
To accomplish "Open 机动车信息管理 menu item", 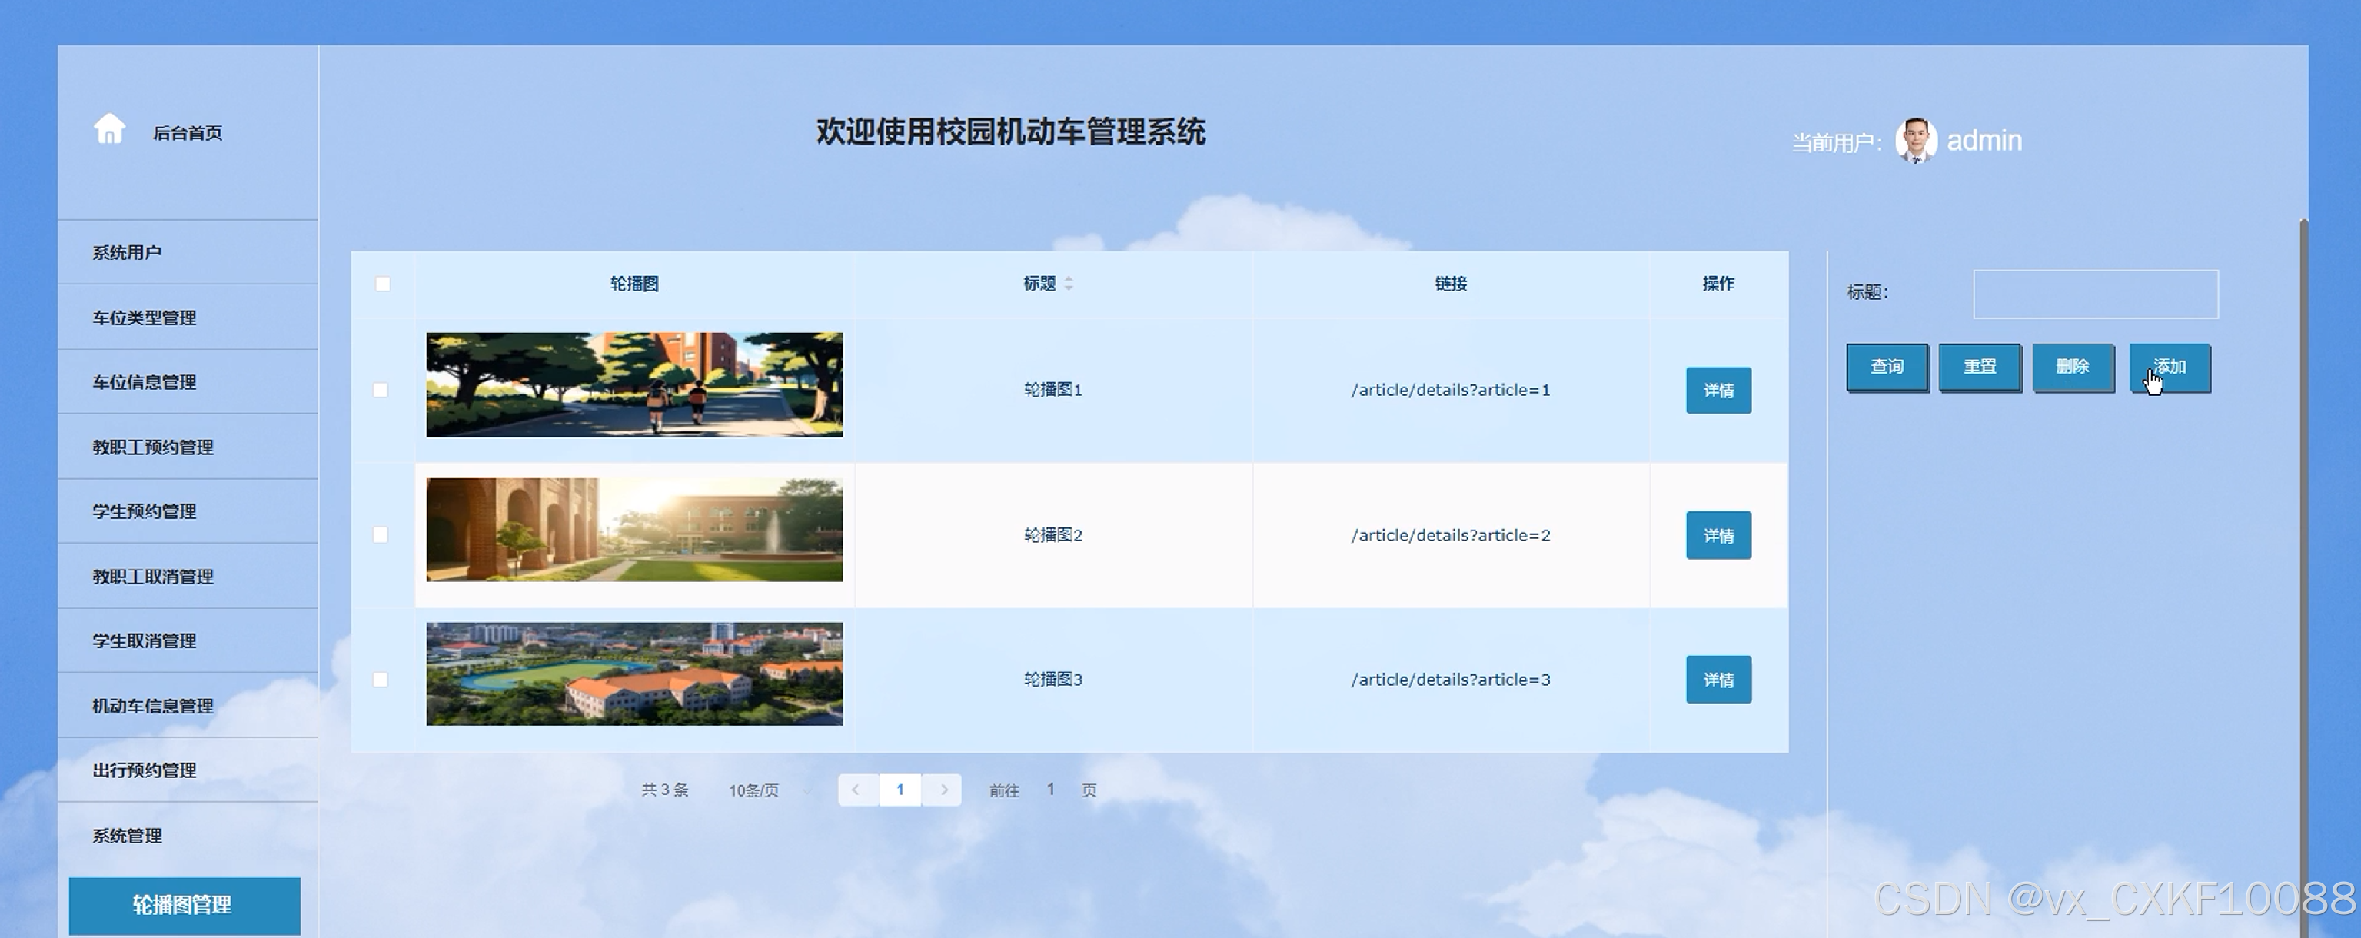I will point(152,705).
